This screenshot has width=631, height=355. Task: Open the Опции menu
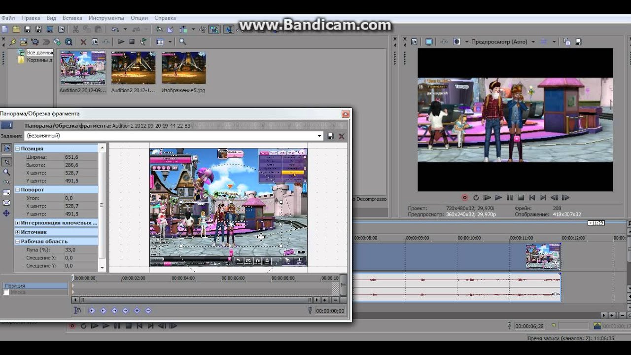139,18
